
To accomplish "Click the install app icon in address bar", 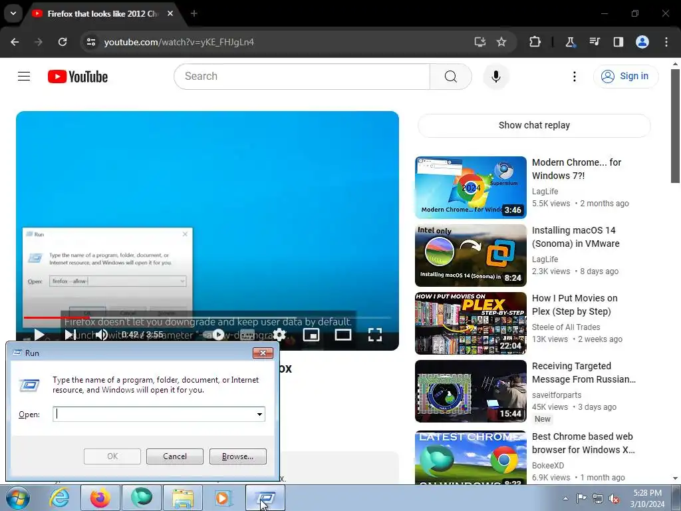I will pos(479,42).
